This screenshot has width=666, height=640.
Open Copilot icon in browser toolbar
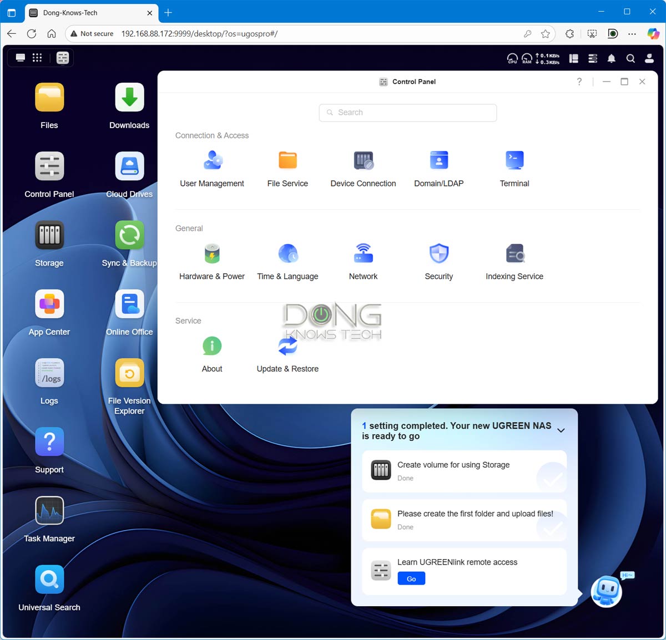(653, 34)
